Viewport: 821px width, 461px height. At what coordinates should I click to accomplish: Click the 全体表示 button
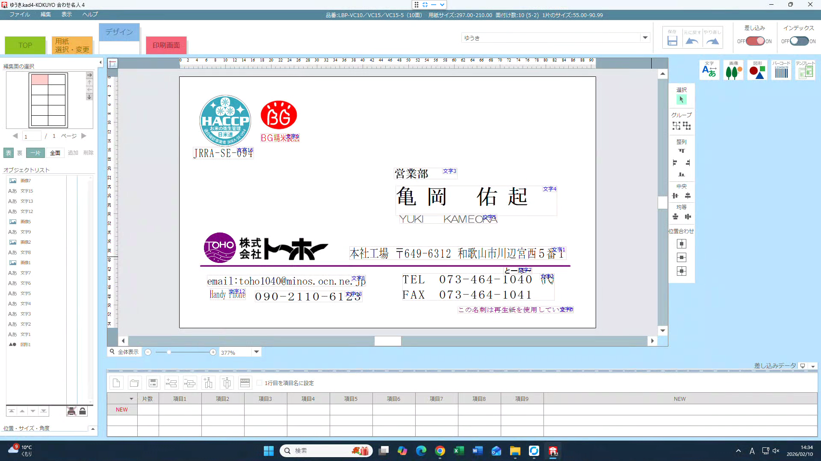(124, 352)
